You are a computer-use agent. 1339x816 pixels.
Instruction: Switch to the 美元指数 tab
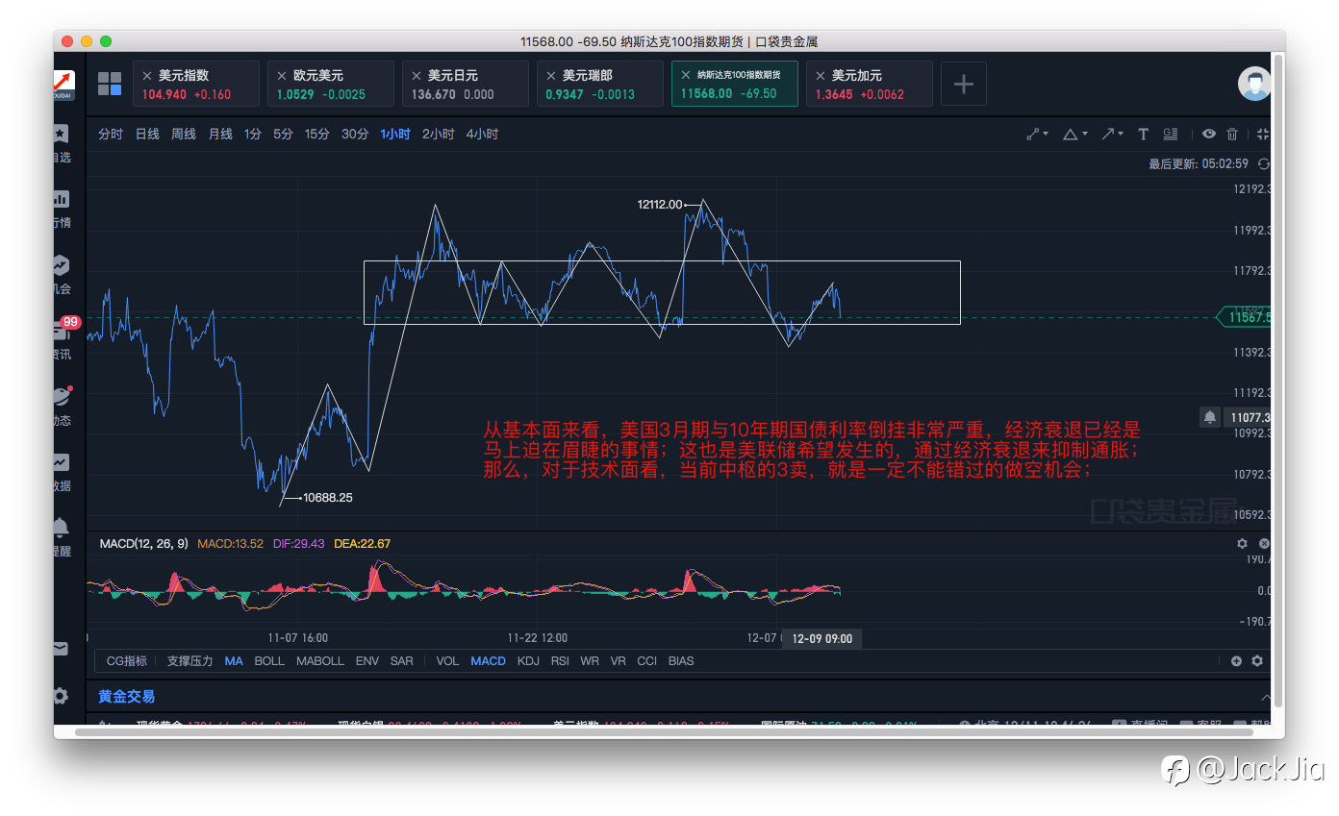195,84
